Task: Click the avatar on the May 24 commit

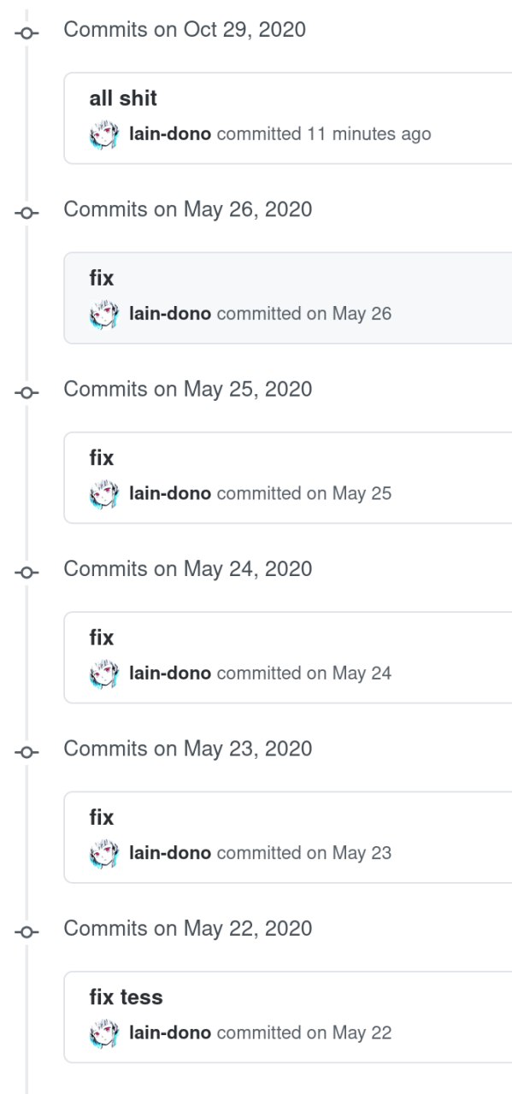Action: pos(103,673)
